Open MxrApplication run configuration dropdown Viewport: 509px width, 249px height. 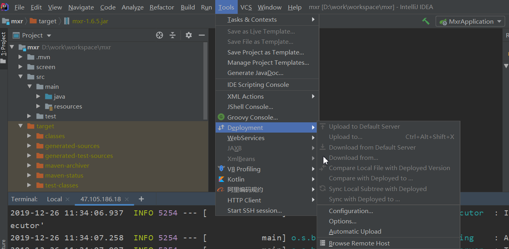pyautogui.click(x=471, y=21)
